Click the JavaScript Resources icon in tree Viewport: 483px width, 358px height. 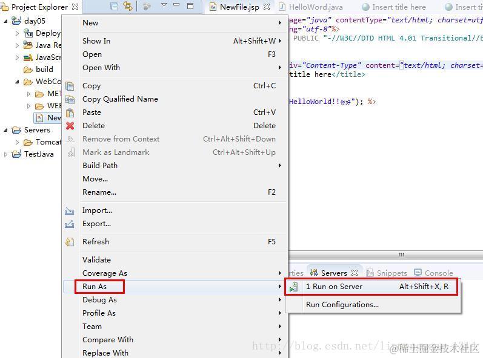pyautogui.click(x=28, y=57)
